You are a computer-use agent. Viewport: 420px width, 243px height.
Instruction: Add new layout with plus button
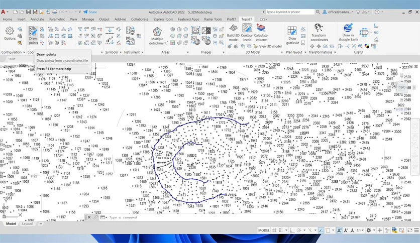point(41,224)
